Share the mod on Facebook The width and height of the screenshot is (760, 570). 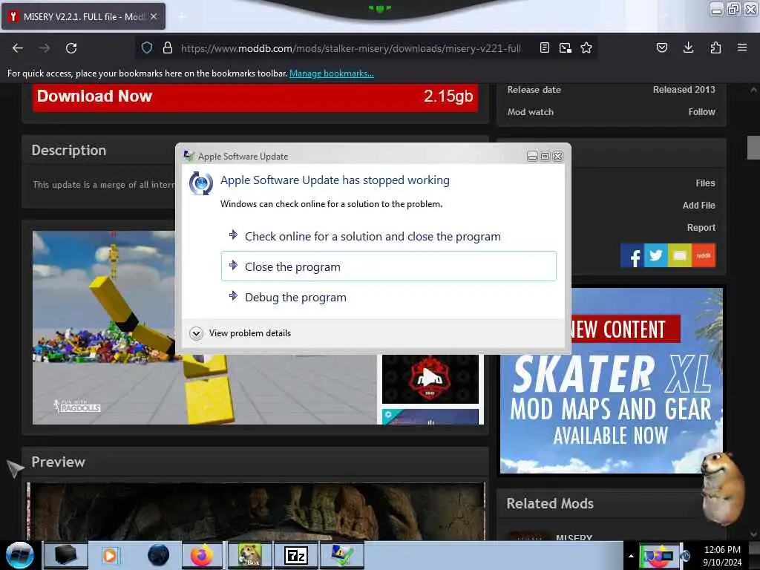(x=632, y=255)
